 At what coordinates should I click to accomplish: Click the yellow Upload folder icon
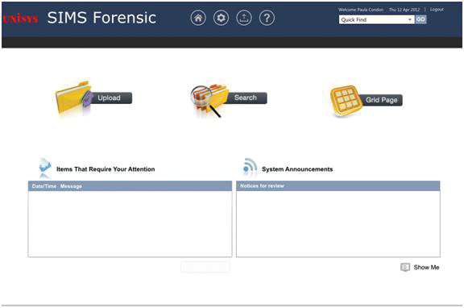74,98
